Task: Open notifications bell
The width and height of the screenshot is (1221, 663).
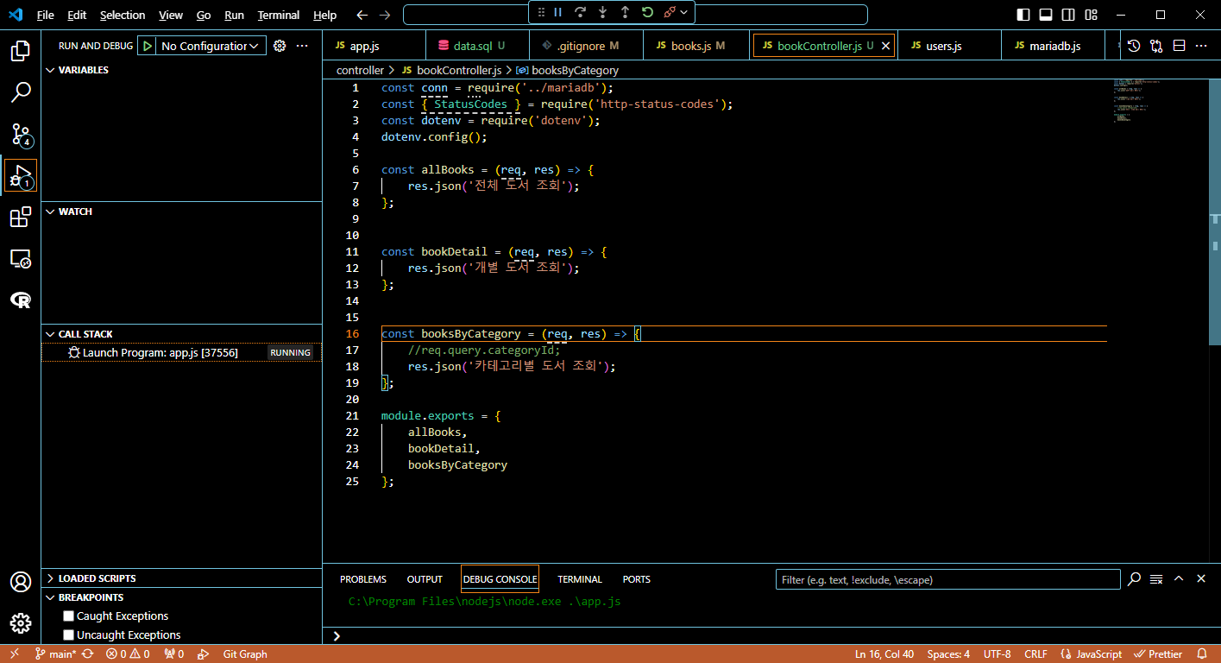Action: coord(1202,654)
